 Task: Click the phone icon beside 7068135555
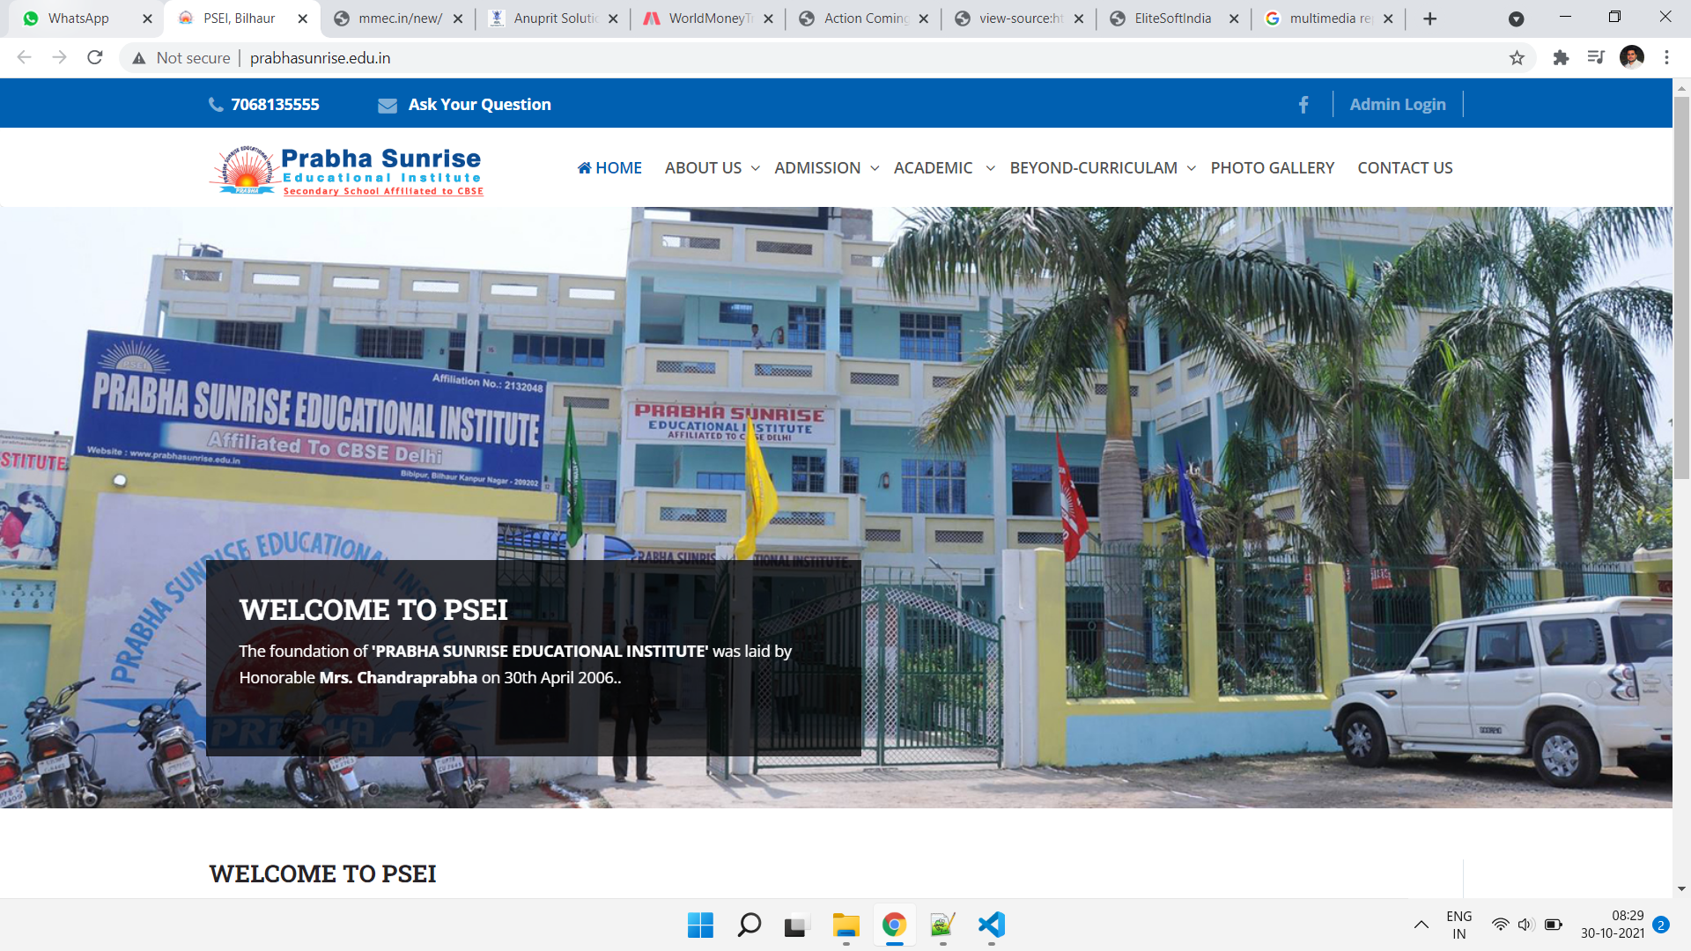(216, 105)
